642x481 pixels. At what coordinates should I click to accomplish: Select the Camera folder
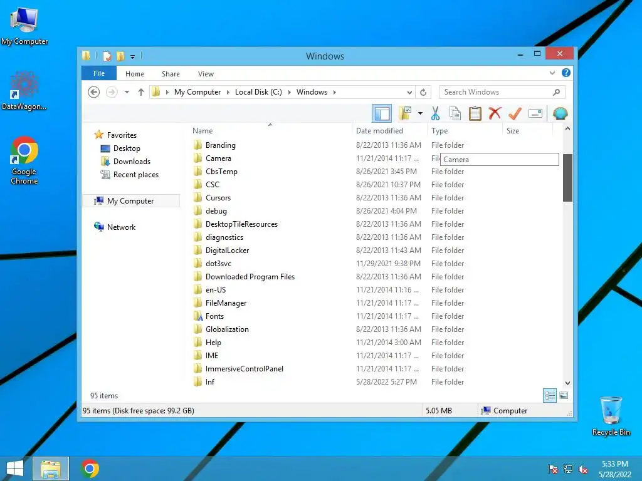(x=218, y=158)
